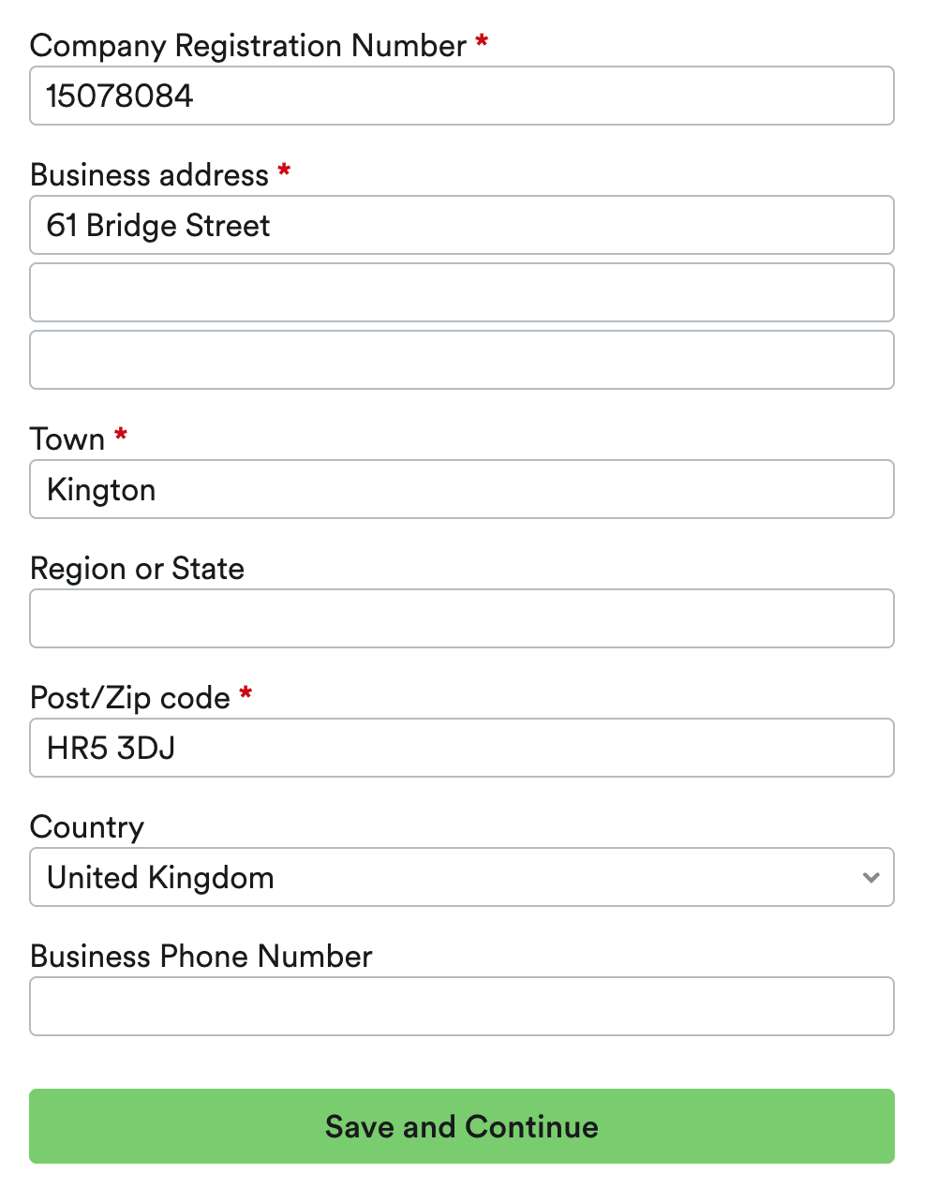Click the Business Phone Number label
937x1203 pixels.
click(201, 957)
